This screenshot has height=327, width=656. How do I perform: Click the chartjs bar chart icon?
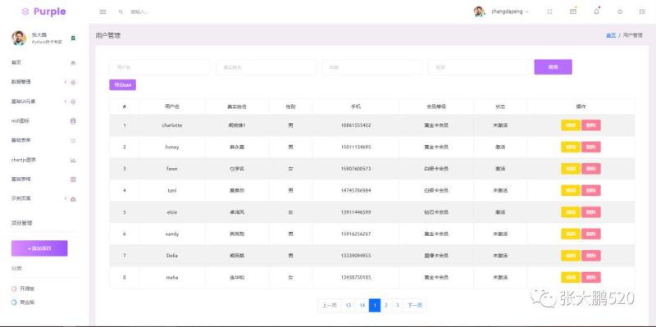(73, 160)
